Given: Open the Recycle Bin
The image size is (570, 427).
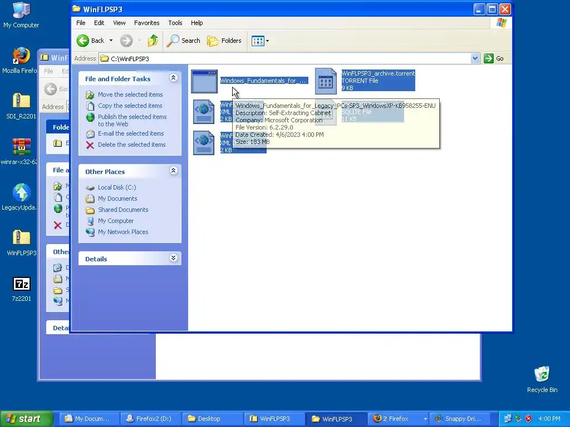Looking at the screenshot, I should click(x=542, y=379).
